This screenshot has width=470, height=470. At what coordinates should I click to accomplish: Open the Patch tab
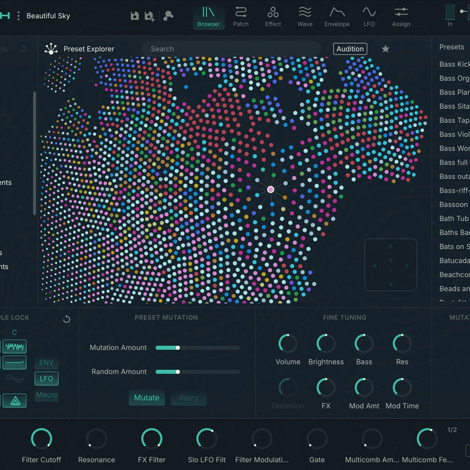coord(240,17)
